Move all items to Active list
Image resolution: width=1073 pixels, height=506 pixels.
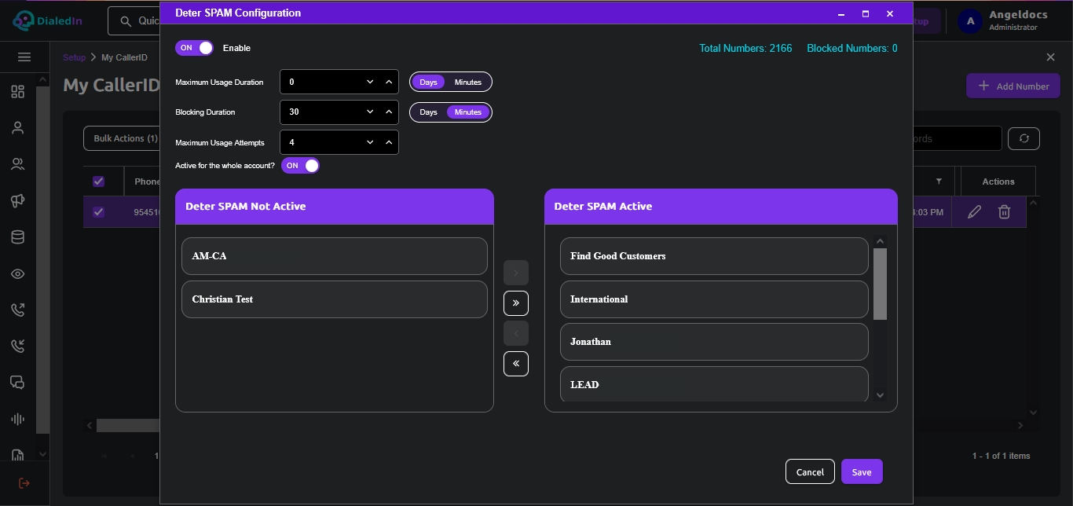[x=516, y=302]
